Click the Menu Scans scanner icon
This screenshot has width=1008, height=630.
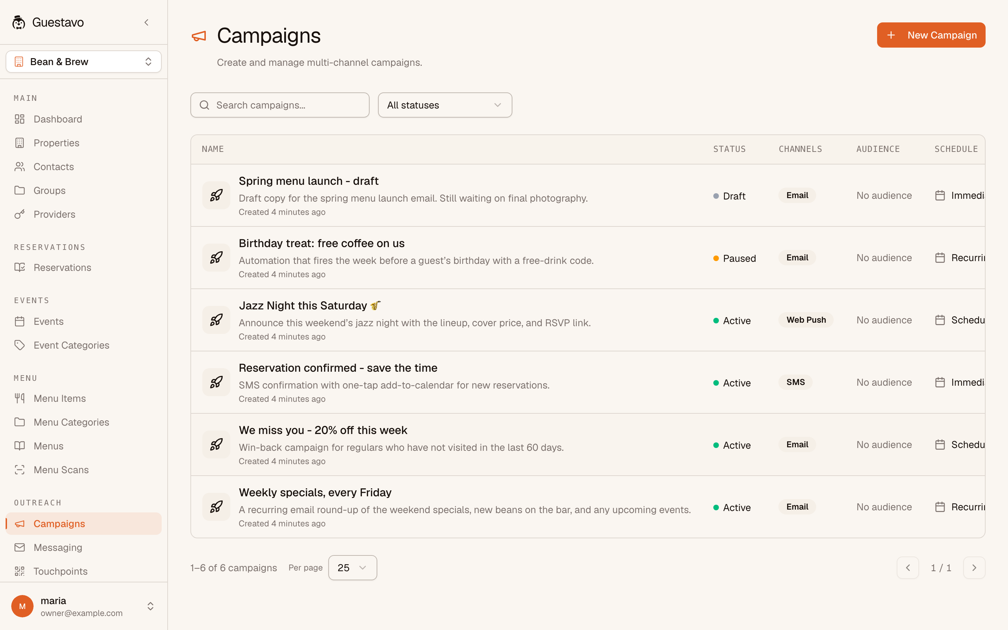click(x=20, y=470)
